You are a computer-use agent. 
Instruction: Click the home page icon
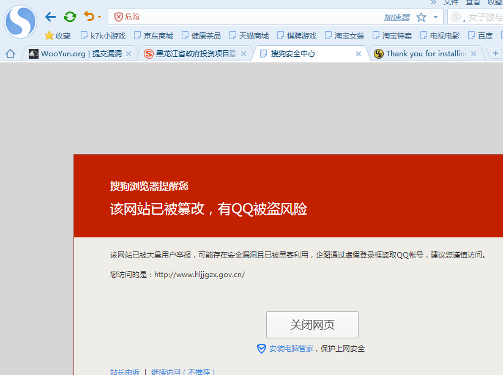[10, 54]
